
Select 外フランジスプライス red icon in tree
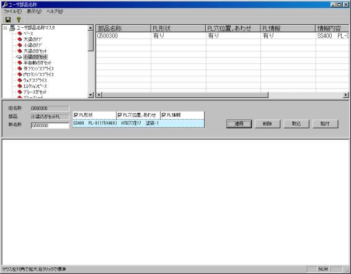tap(20, 68)
